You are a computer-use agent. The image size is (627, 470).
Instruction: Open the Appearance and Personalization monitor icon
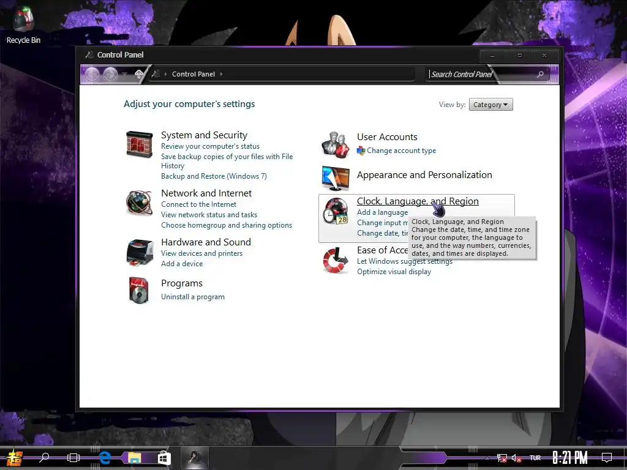click(x=336, y=178)
